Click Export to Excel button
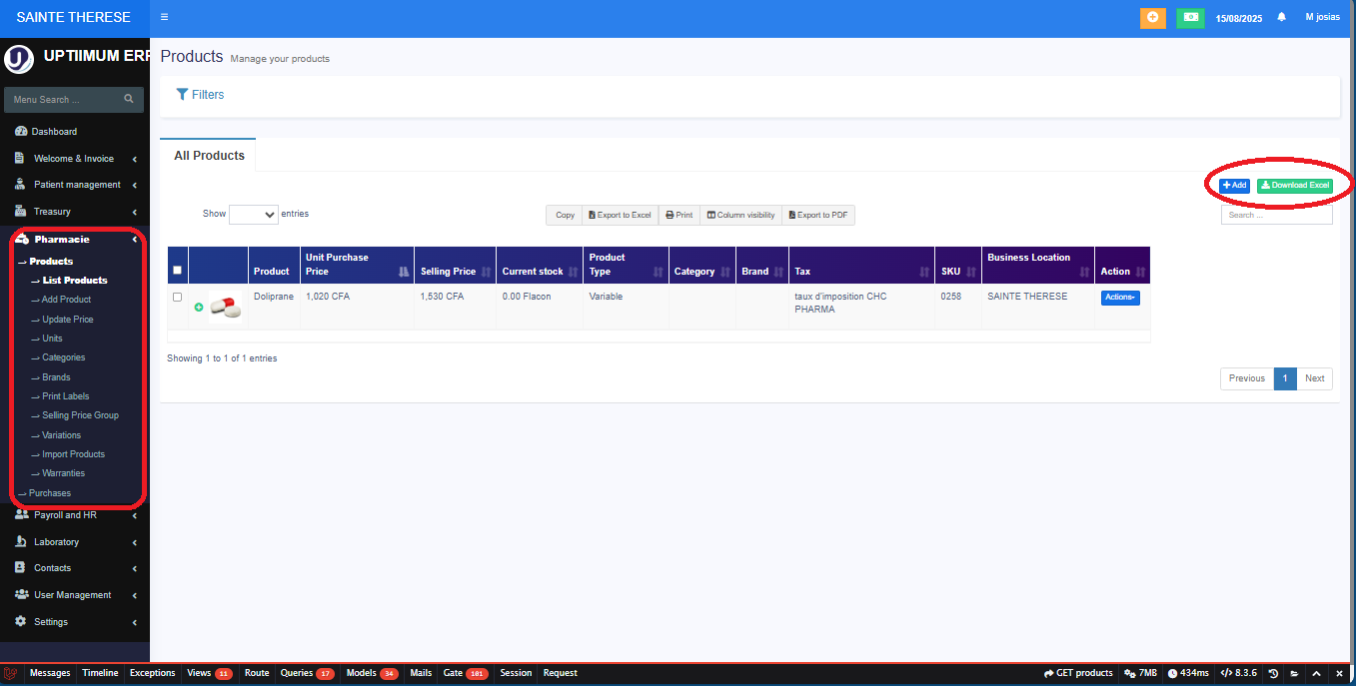Viewport: 1356px width, 686px height. tap(621, 215)
